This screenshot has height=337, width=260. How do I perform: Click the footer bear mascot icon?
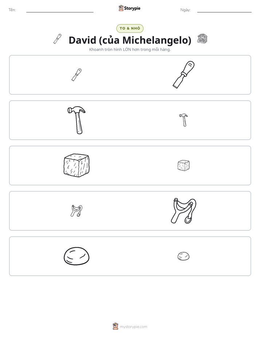point(115,326)
